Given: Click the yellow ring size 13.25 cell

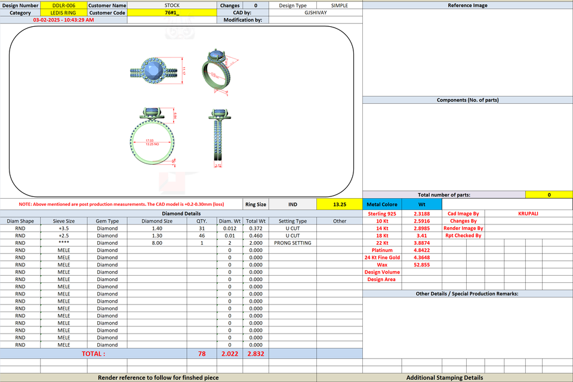Looking at the screenshot, I should pyautogui.click(x=340, y=204).
